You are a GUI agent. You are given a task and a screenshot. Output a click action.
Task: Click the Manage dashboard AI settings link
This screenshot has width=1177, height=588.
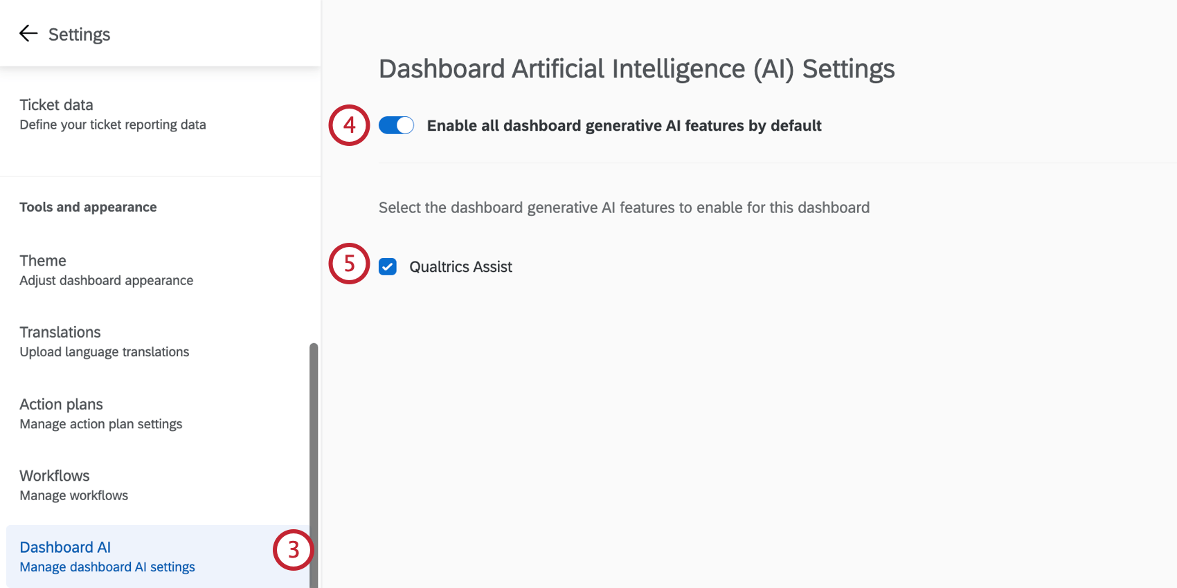click(x=107, y=567)
